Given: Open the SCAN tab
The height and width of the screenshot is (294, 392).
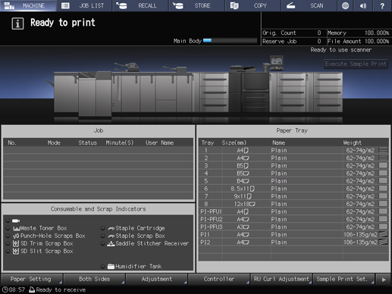Looking at the screenshot, I should pos(309,5).
